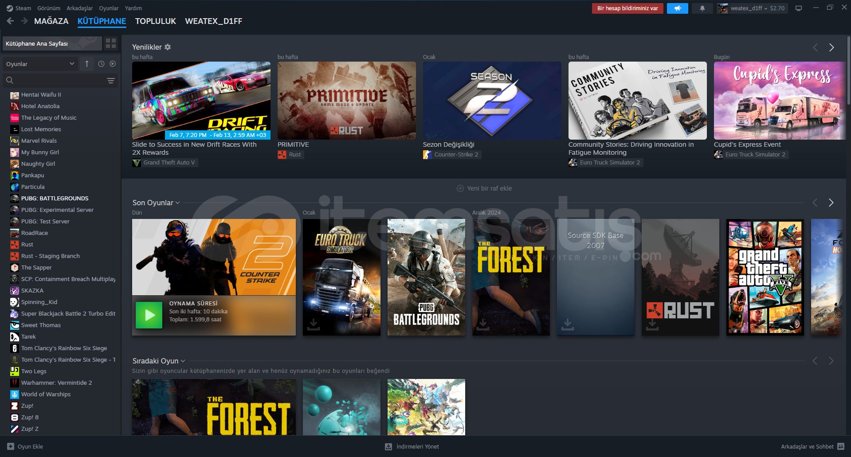The height and width of the screenshot is (457, 851).
Task: Open the Oyunlar filter dropdown
Action: (40, 64)
